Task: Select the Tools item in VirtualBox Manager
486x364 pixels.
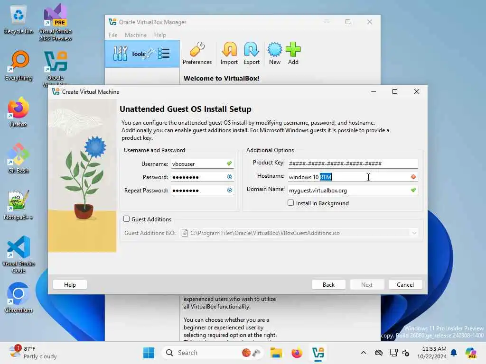Action: click(x=142, y=54)
